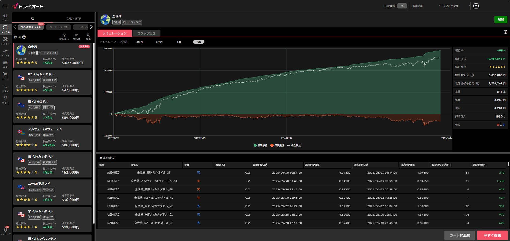Screen dimensions: 510x241
Task: Click 全世界_豪ドル/NZドル_37 order row
Action: [302, 173]
